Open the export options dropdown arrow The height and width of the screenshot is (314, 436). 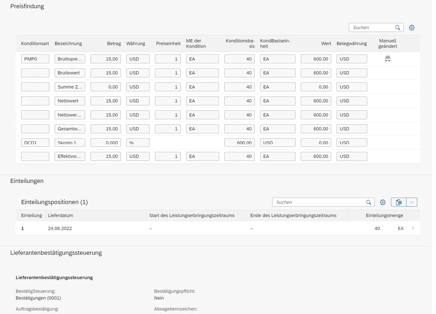(x=412, y=202)
